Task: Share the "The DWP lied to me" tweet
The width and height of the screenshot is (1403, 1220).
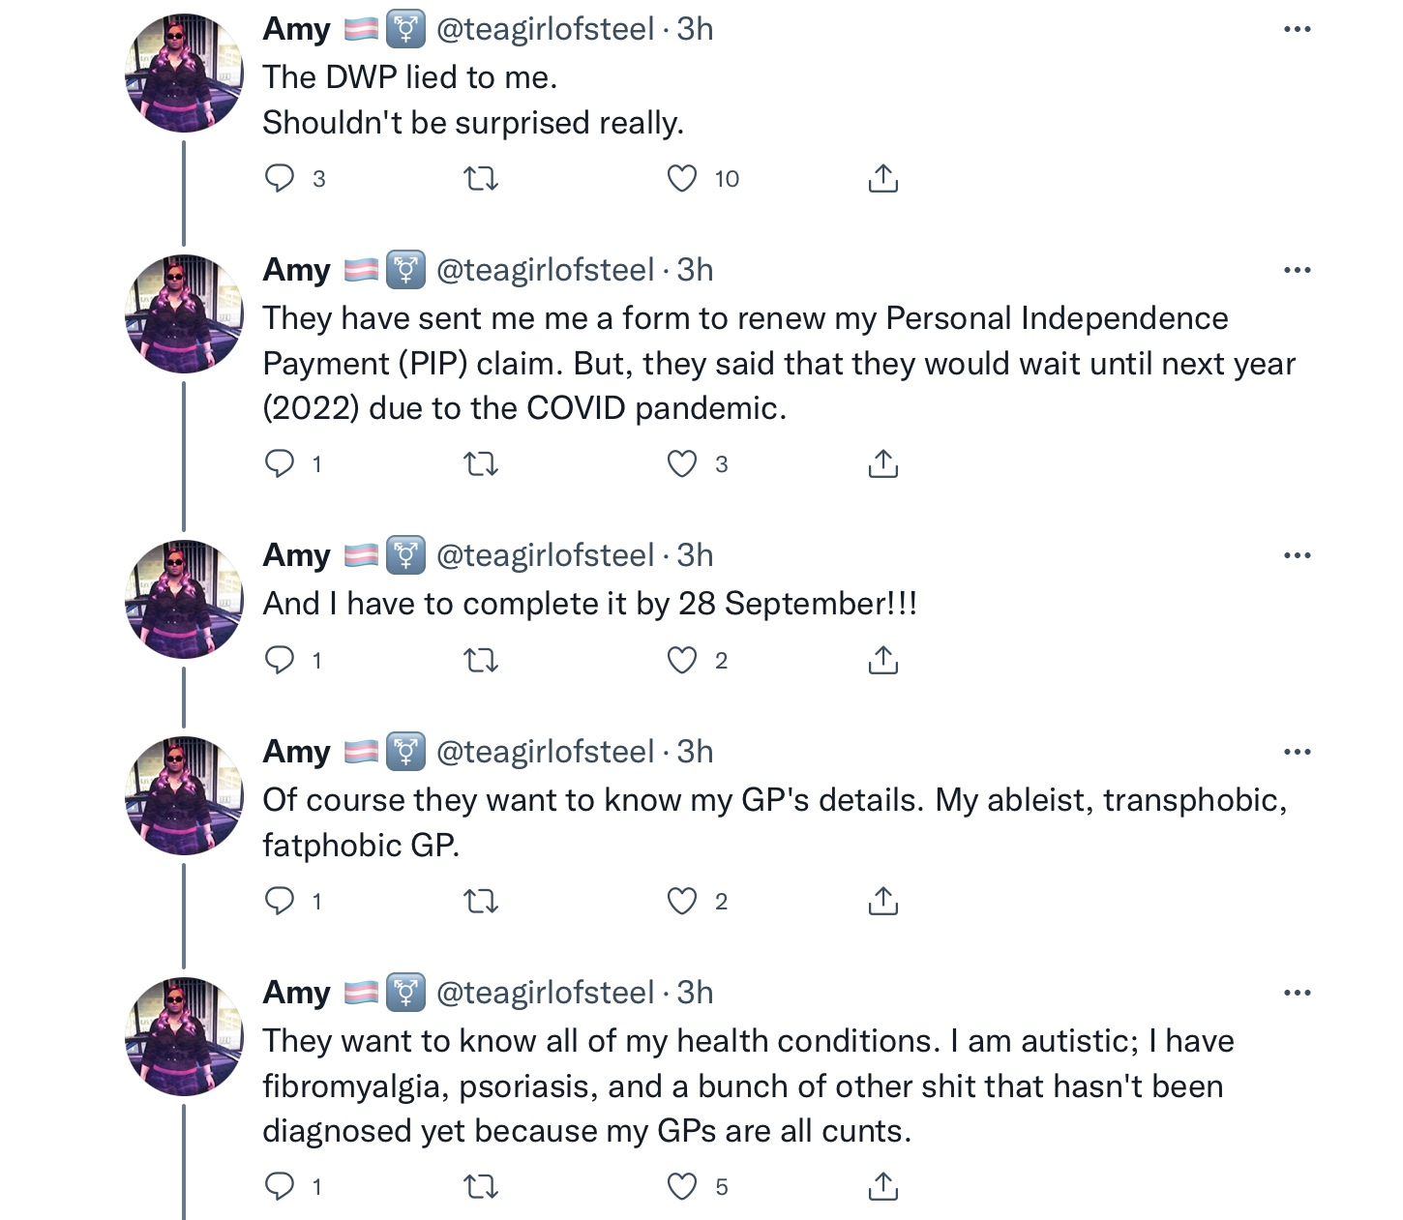Action: click(x=882, y=178)
